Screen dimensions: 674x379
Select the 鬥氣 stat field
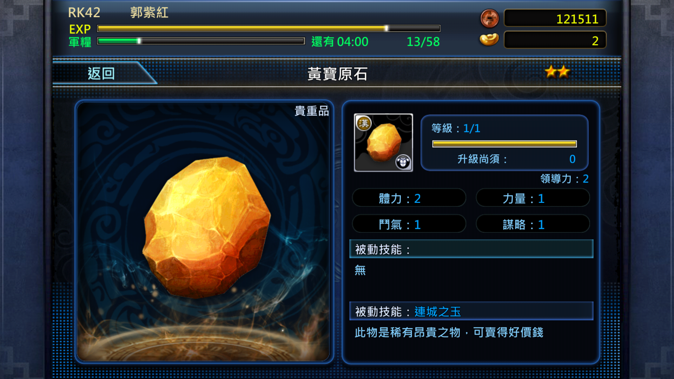[409, 224]
